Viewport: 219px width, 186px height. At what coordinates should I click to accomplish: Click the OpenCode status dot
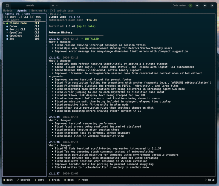(7, 36)
